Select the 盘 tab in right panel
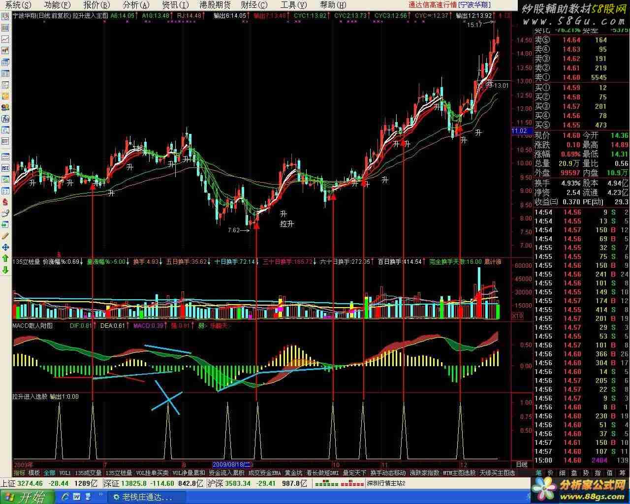Viewport: 630px width, 504px height. [x=574, y=472]
